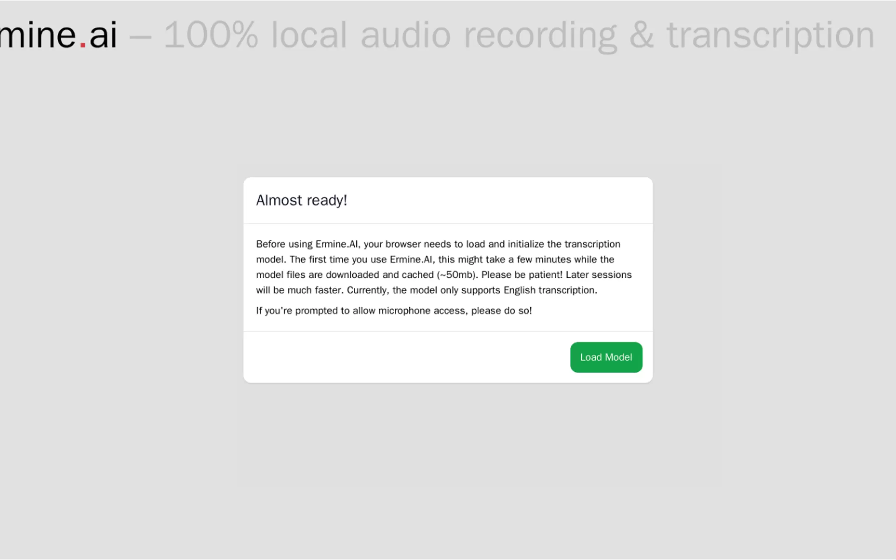The image size is (896, 560).
Task: Click 'Please be patient!' in the dialog body
Action: (521, 275)
